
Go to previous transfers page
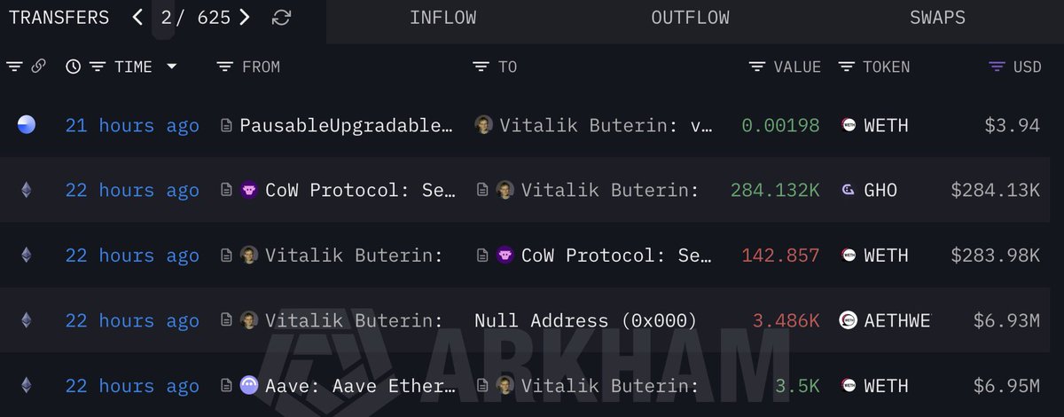(x=137, y=18)
